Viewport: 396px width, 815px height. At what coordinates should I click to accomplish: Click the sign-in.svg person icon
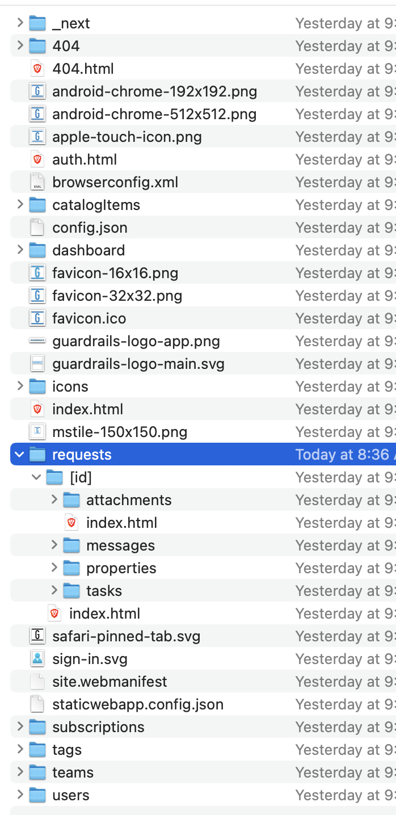point(37,659)
